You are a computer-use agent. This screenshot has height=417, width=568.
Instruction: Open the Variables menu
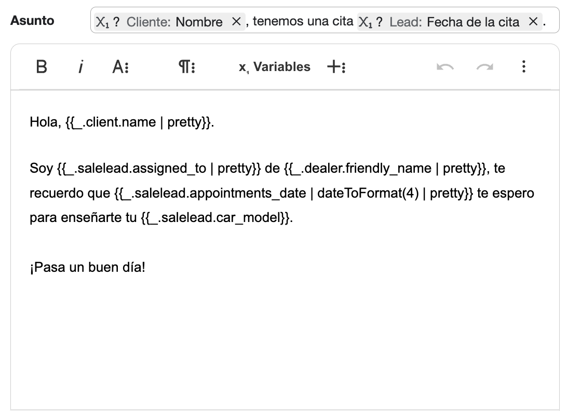click(x=274, y=67)
